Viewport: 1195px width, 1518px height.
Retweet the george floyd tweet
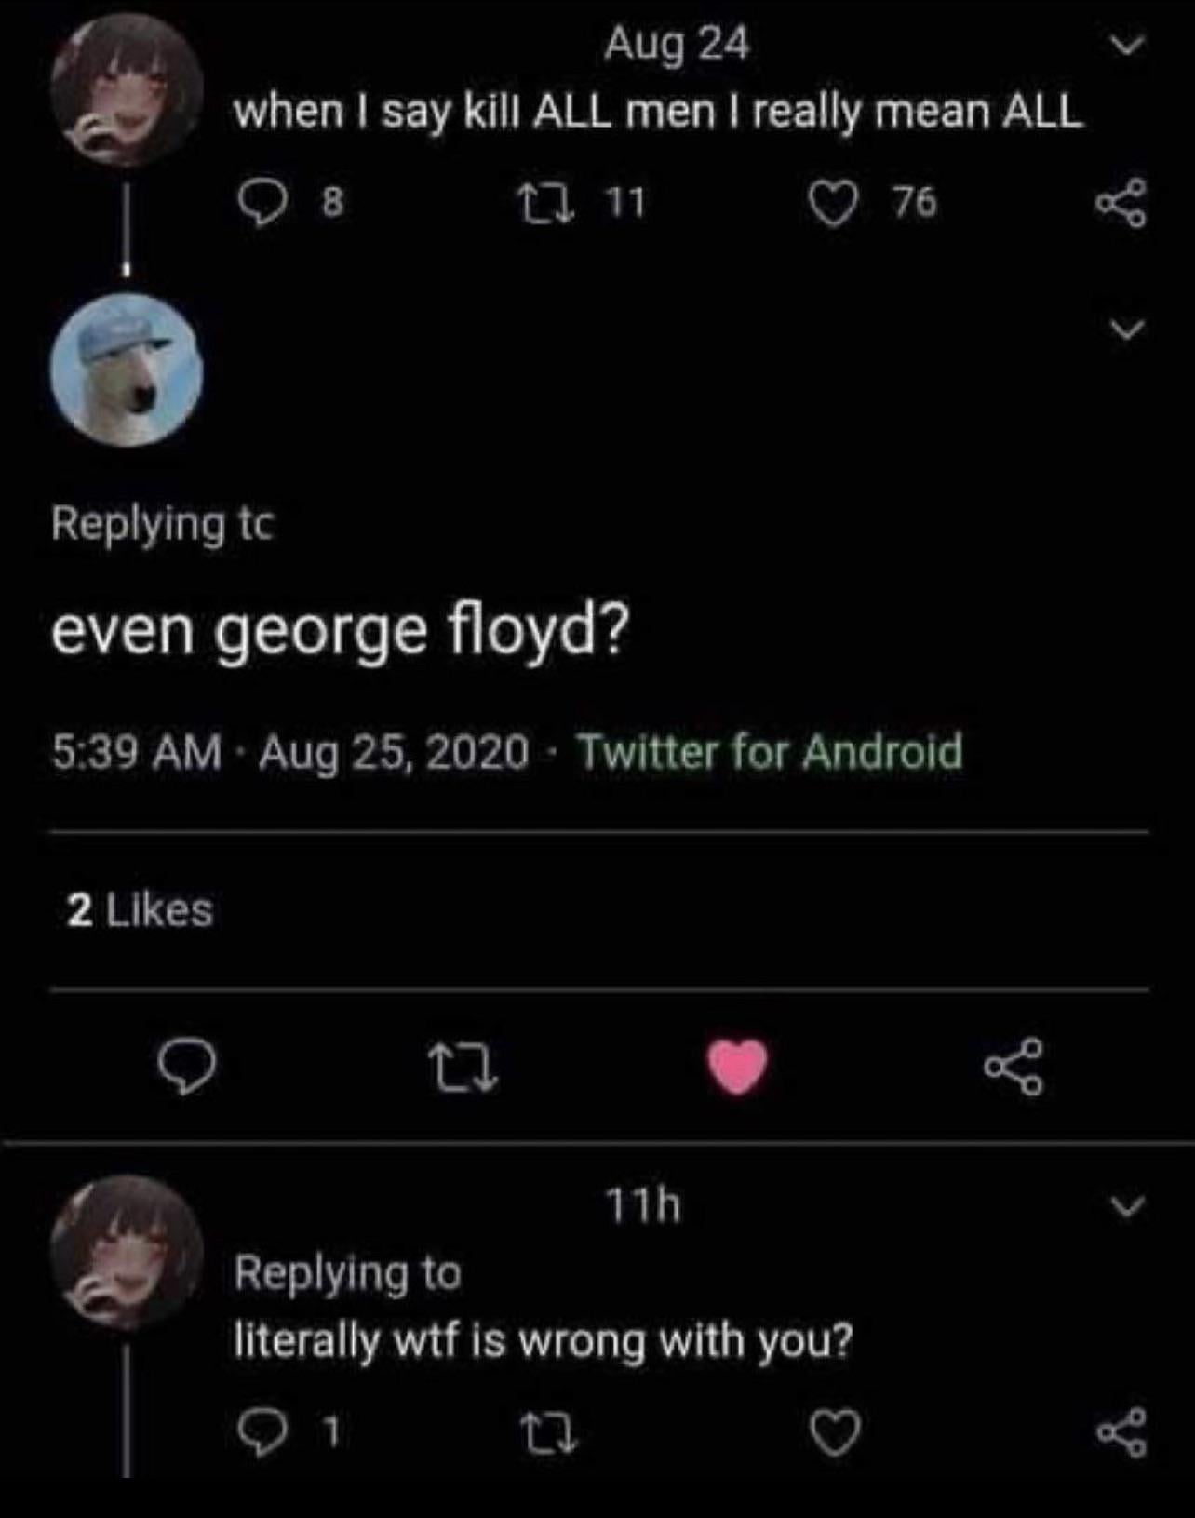coord(463,1068)
